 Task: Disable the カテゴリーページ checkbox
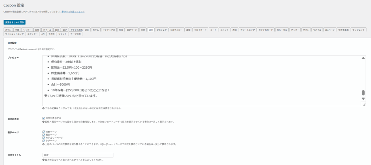coord(44,138)
